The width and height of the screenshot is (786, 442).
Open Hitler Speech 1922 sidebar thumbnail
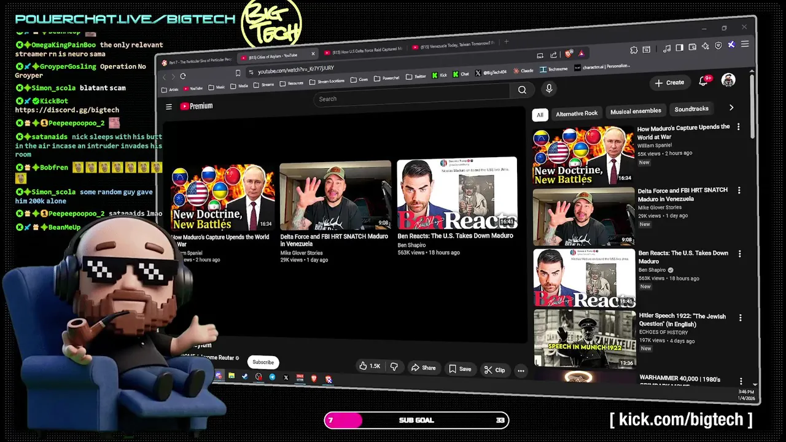[585, 339]
